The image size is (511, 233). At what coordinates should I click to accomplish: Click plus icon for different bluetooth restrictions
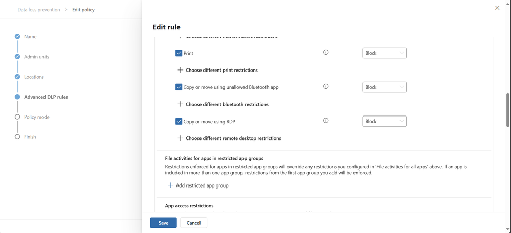coord(180,104)
